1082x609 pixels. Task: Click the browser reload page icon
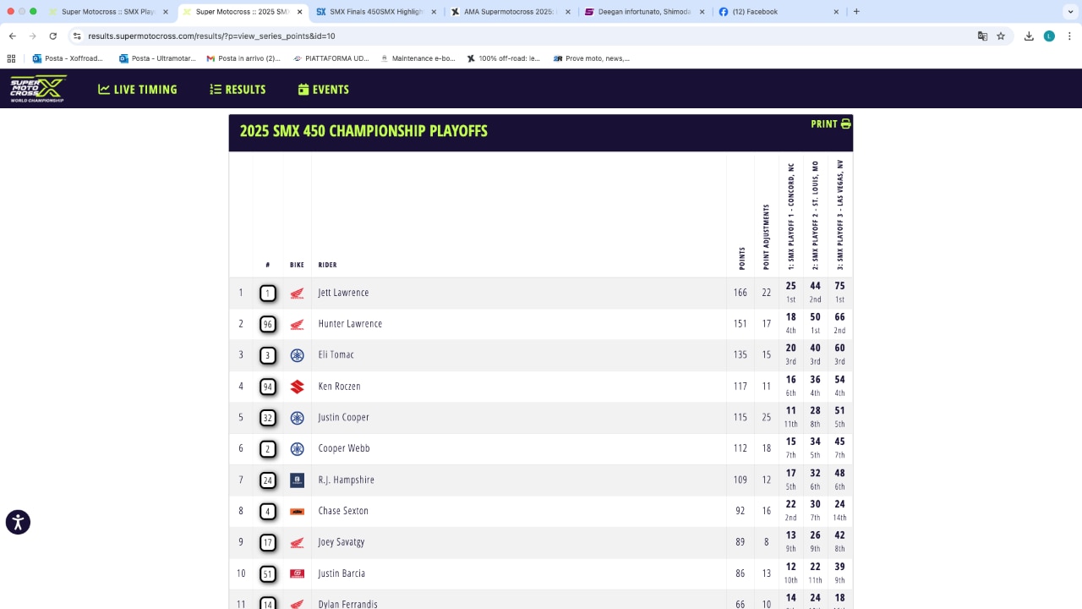pos(52,36)
